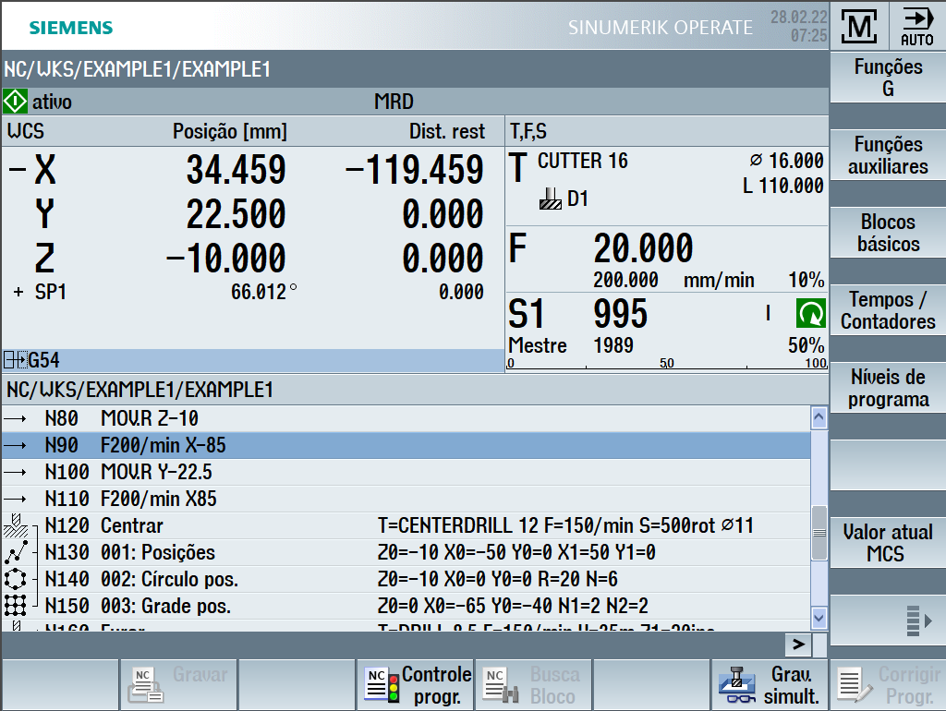
Task: Open Funções auxiliares softkey
Action: click(888, 155)
